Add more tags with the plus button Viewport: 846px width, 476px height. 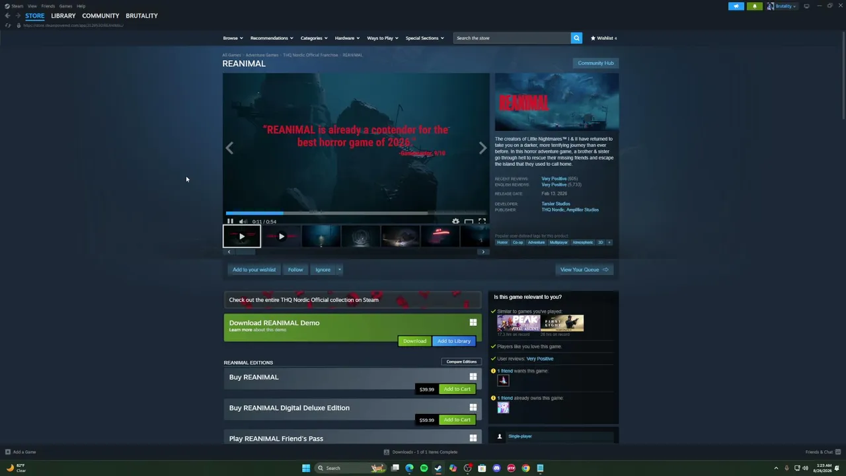pos(609,243)
